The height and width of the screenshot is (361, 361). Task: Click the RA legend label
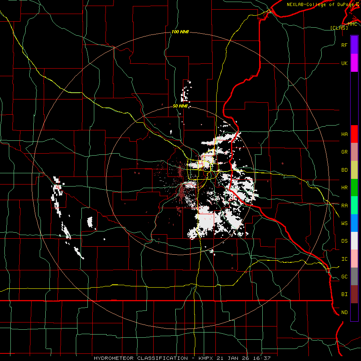344,206
